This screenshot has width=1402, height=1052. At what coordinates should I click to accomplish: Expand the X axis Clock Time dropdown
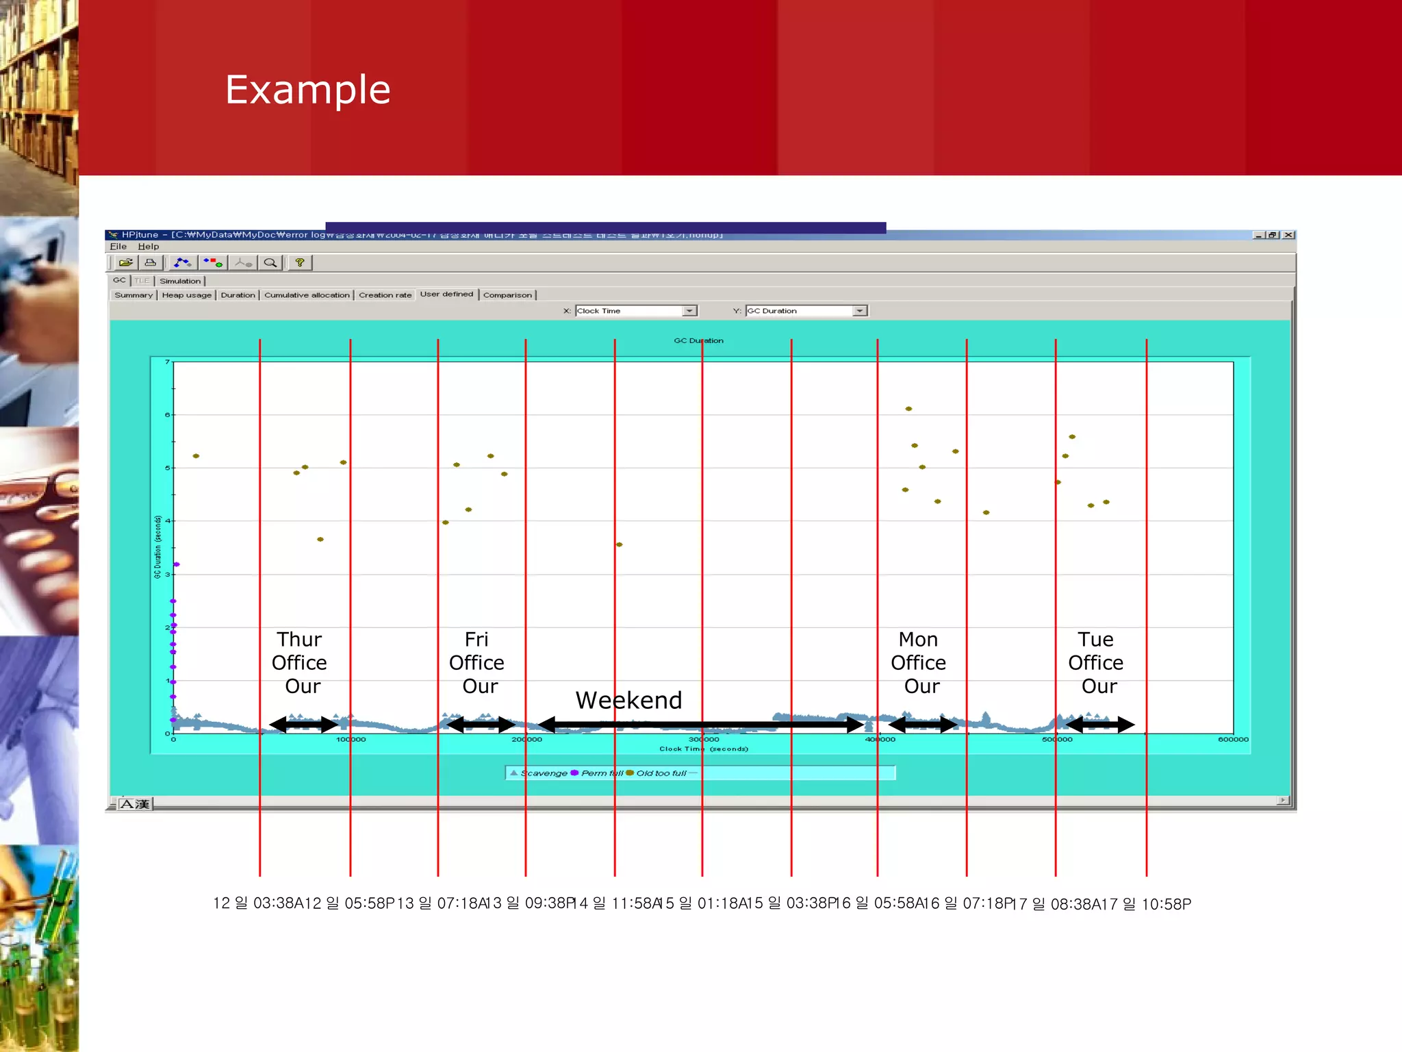click(x=690, y=311)
